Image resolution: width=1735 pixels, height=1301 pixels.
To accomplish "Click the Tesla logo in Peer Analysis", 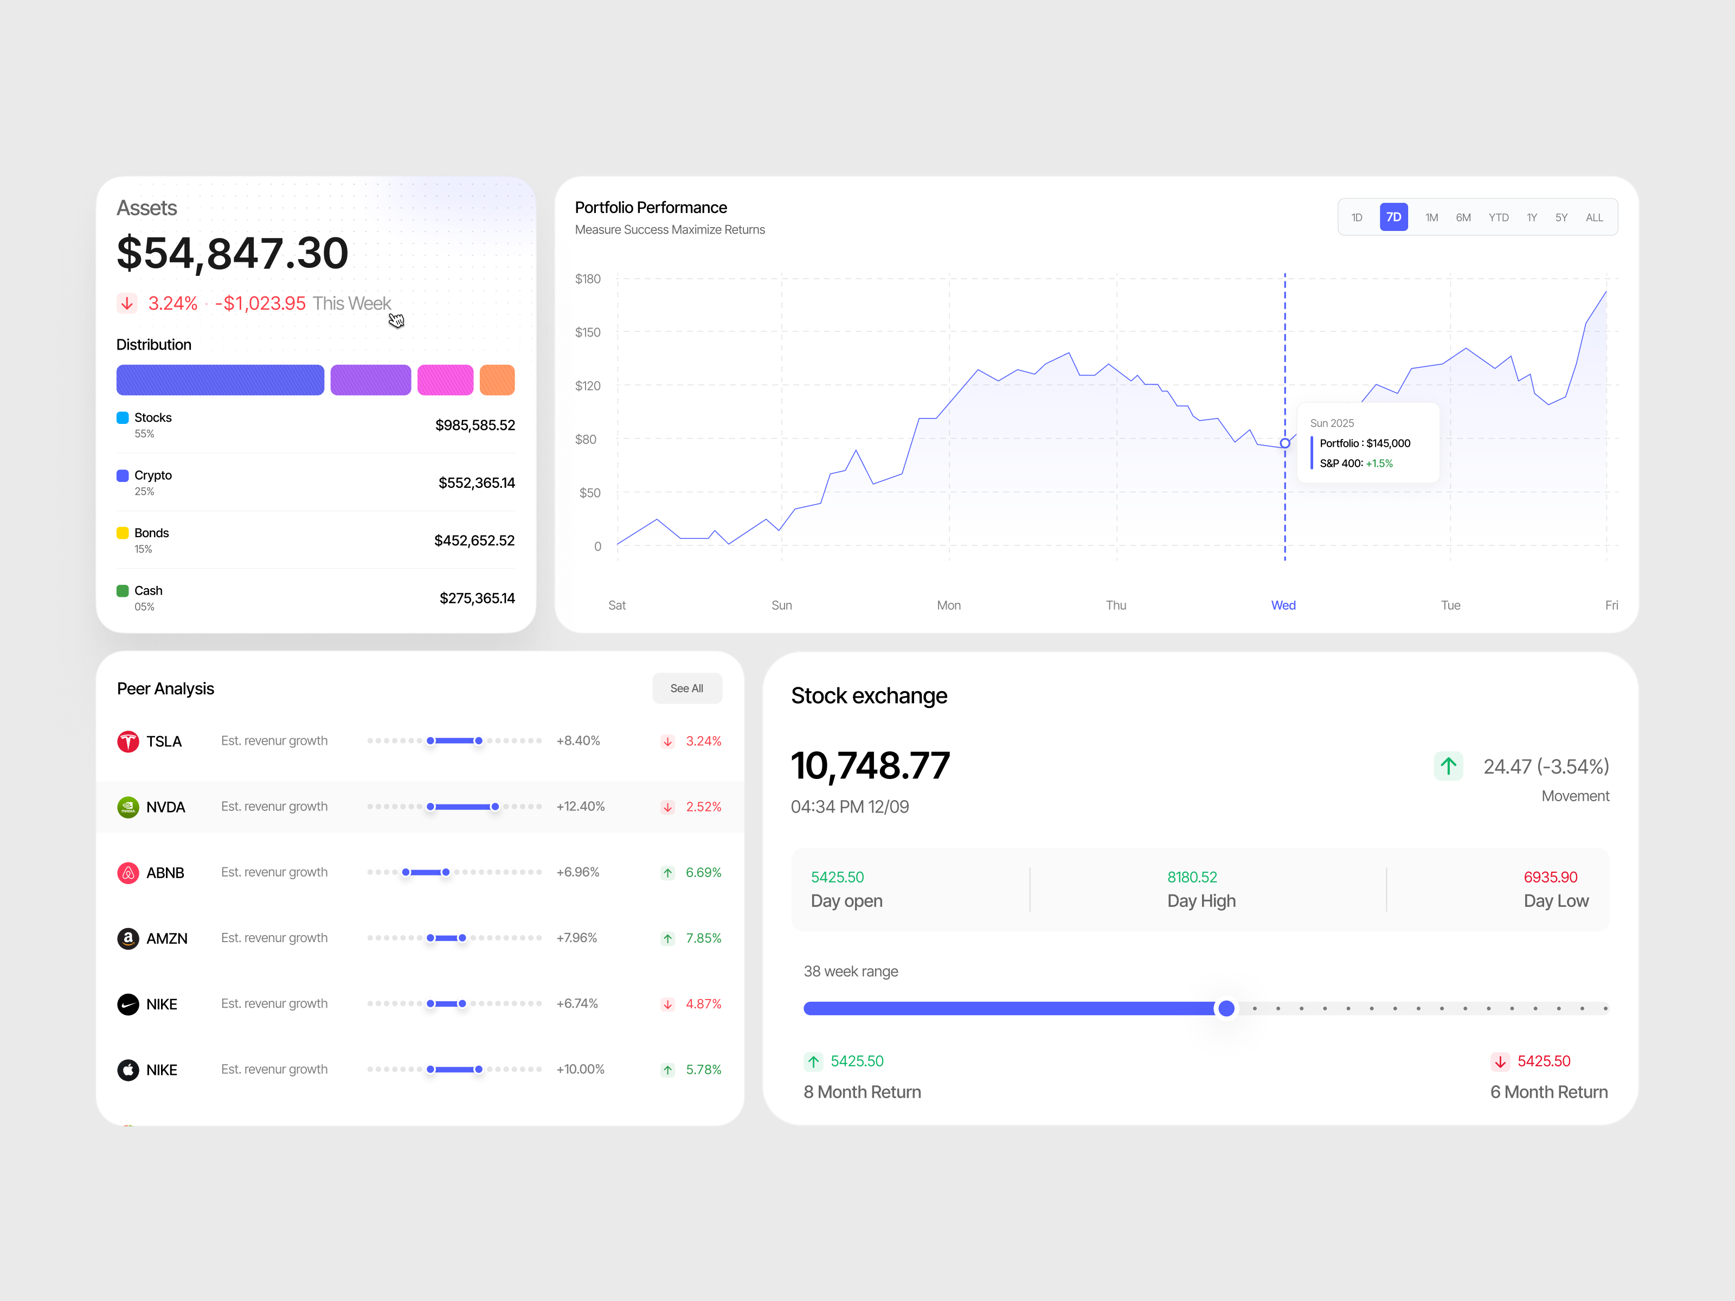I will point(128,740).
